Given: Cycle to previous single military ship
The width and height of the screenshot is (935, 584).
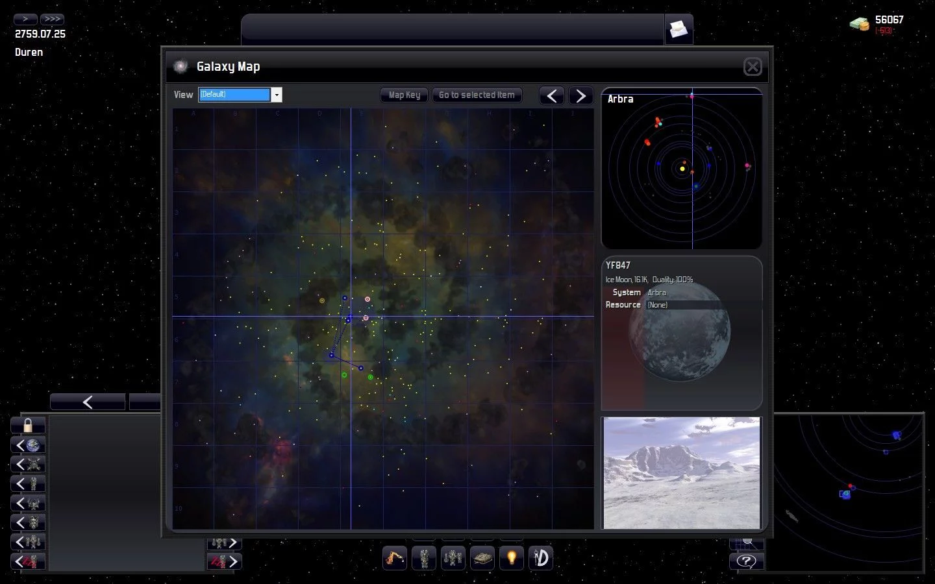Looking at the screenshot, I should pos(28,484).
